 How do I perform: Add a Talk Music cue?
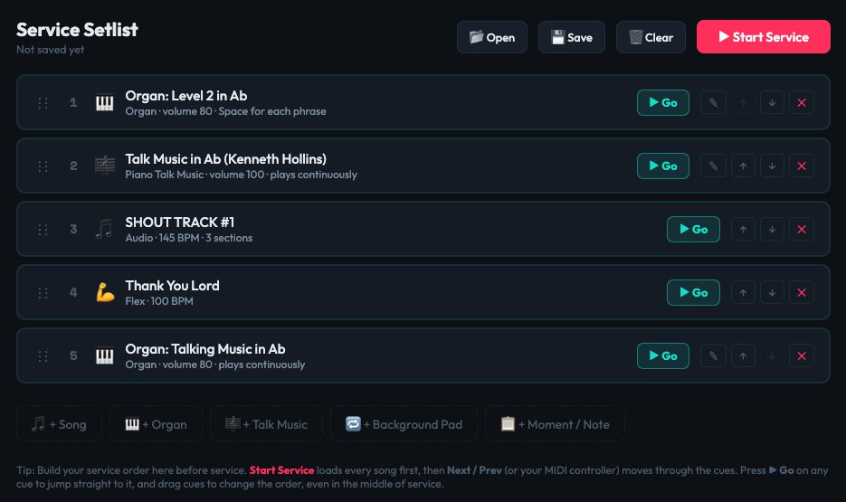tap(267, 424)
